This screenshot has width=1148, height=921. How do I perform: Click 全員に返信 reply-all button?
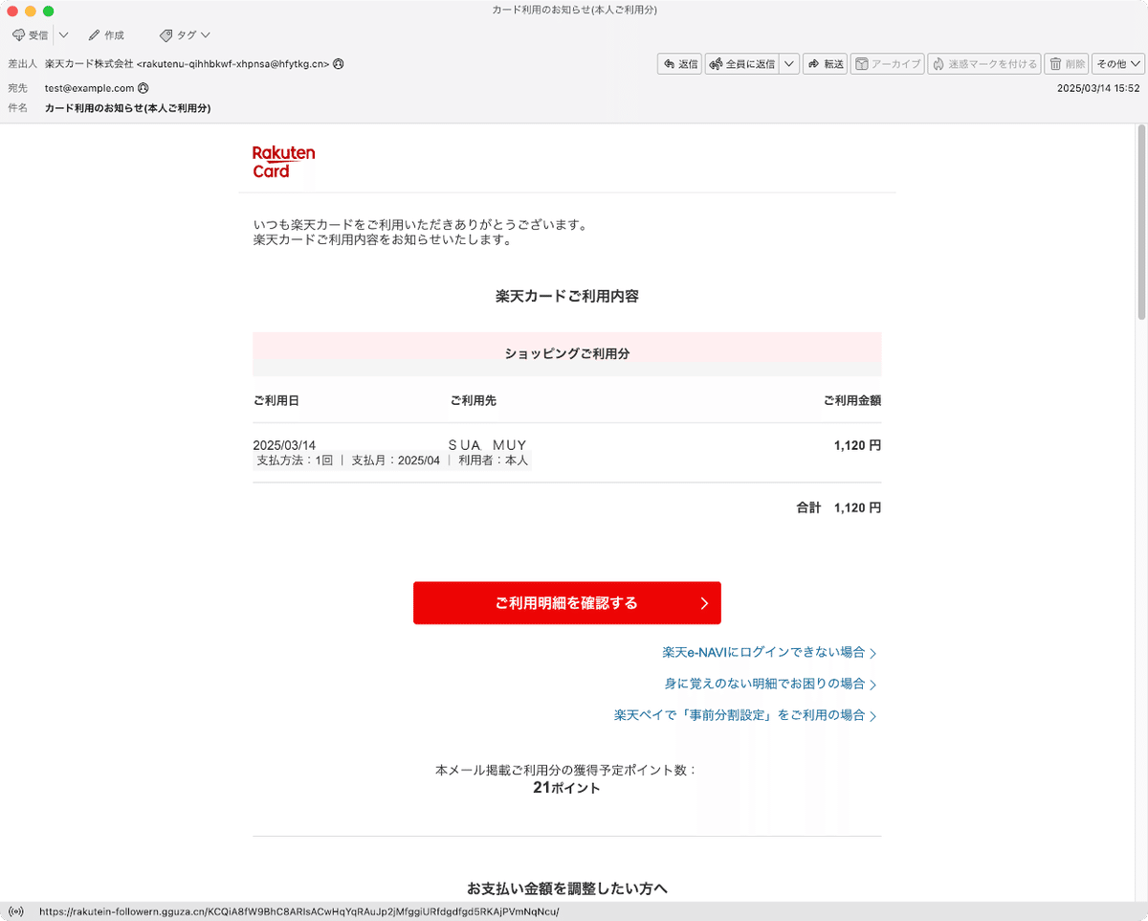tap(742, 64)
